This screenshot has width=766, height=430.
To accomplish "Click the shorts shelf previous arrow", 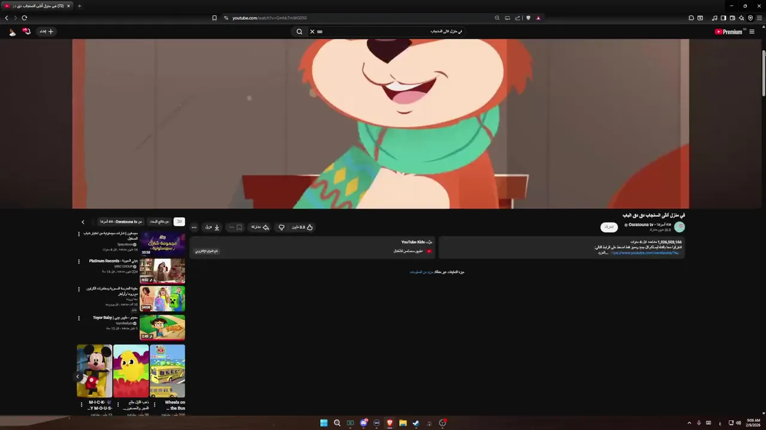I will point(78,377).
